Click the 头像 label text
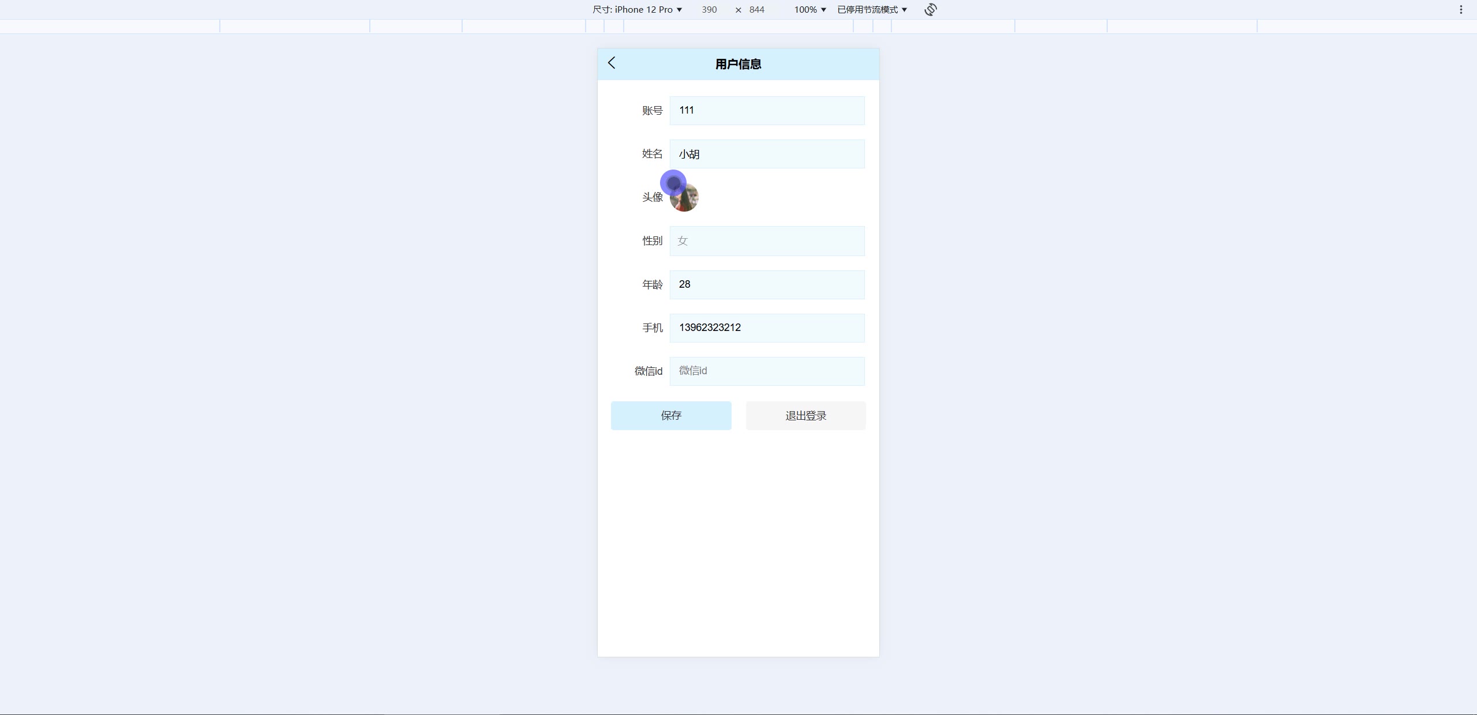This screenshot has height=715, width=1477. coord(652,197)
